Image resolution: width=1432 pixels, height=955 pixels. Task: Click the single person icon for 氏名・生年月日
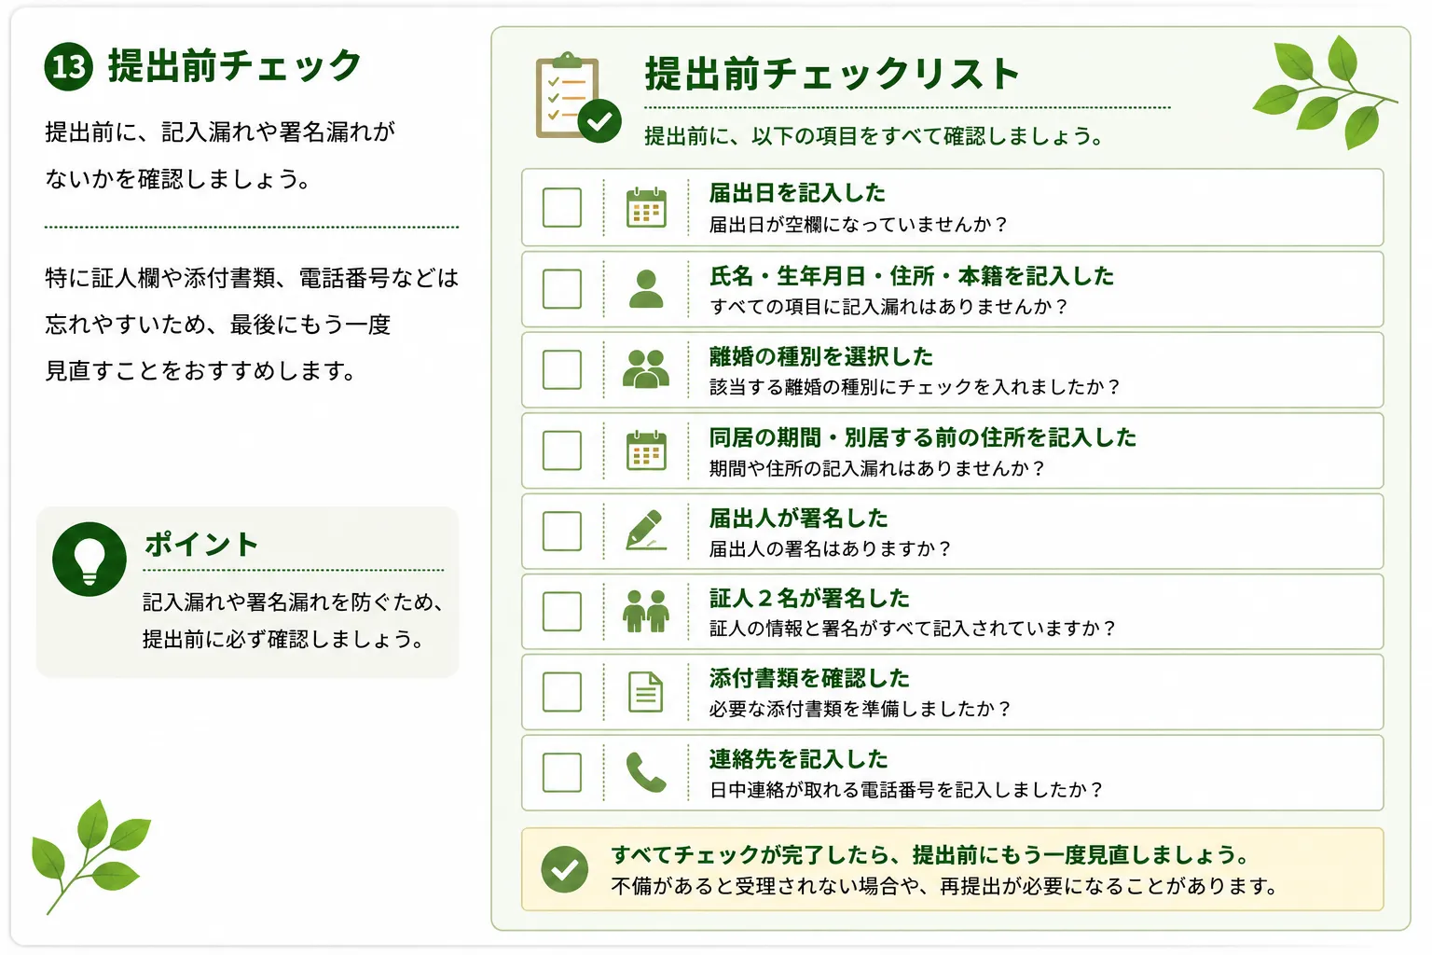point(646,289)
